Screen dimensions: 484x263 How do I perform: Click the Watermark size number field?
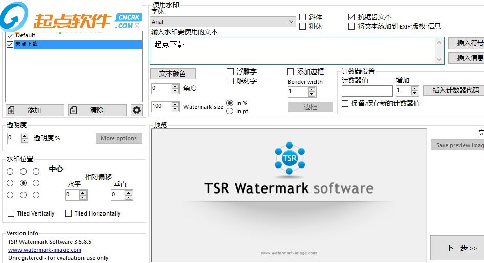pos(161,106)
